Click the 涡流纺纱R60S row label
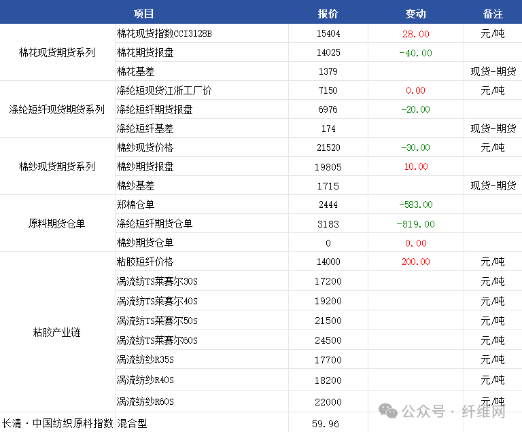This screenshot has width=522, height=432. tap(145, 401)
